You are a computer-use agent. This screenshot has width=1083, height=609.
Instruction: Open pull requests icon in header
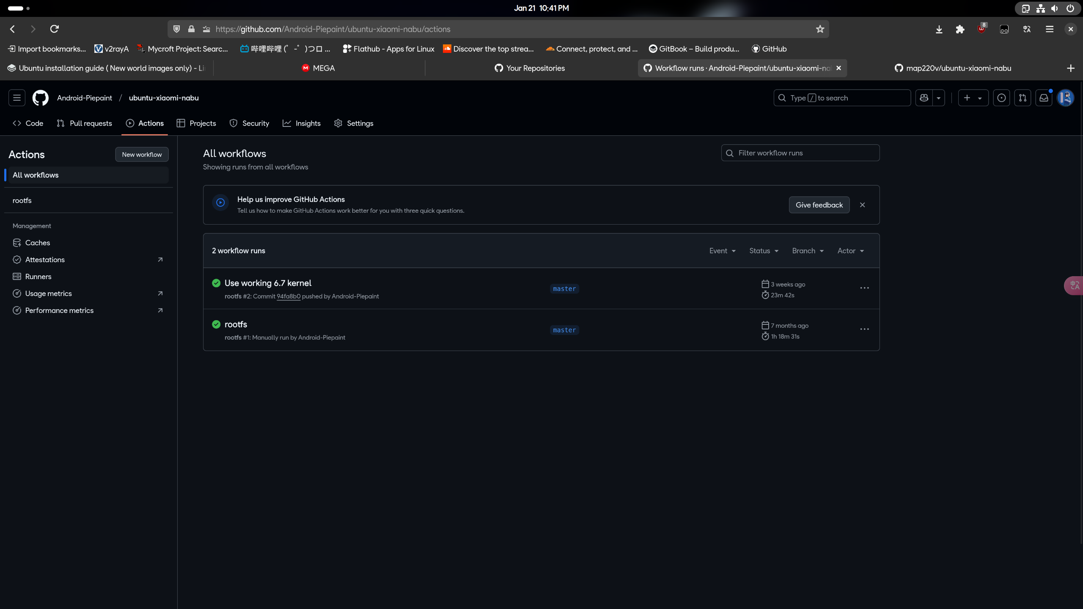pos(1023,98)
